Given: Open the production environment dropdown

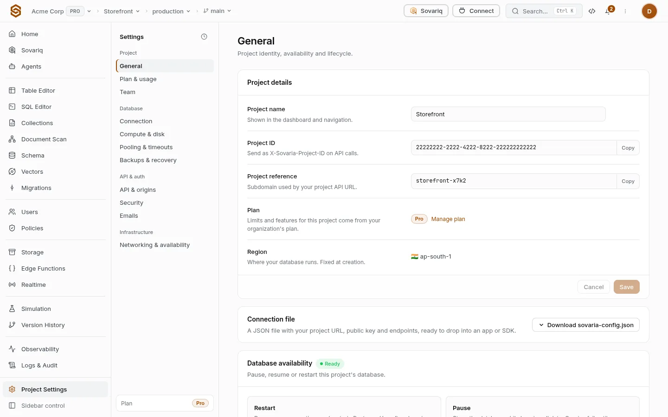Looking at the screenshot, I should [171, 11].
